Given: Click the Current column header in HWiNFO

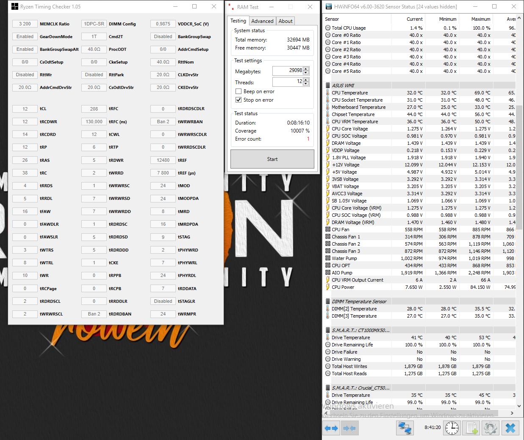Looking at the screenshot, I should 408,19.
